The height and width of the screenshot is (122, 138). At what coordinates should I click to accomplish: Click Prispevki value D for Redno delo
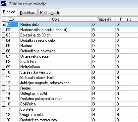103,25
